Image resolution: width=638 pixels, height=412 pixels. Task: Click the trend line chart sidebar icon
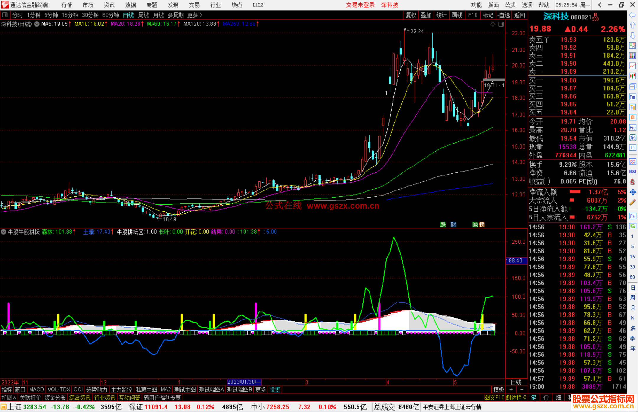click(x=632, y=66)
